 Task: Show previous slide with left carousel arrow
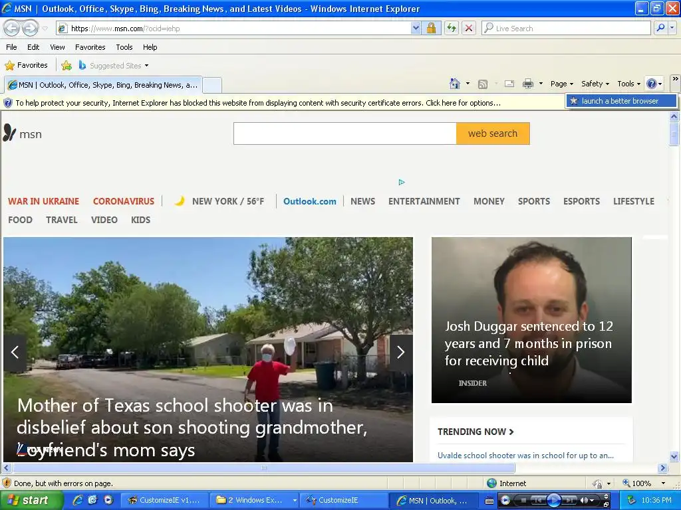pos(15,352)
